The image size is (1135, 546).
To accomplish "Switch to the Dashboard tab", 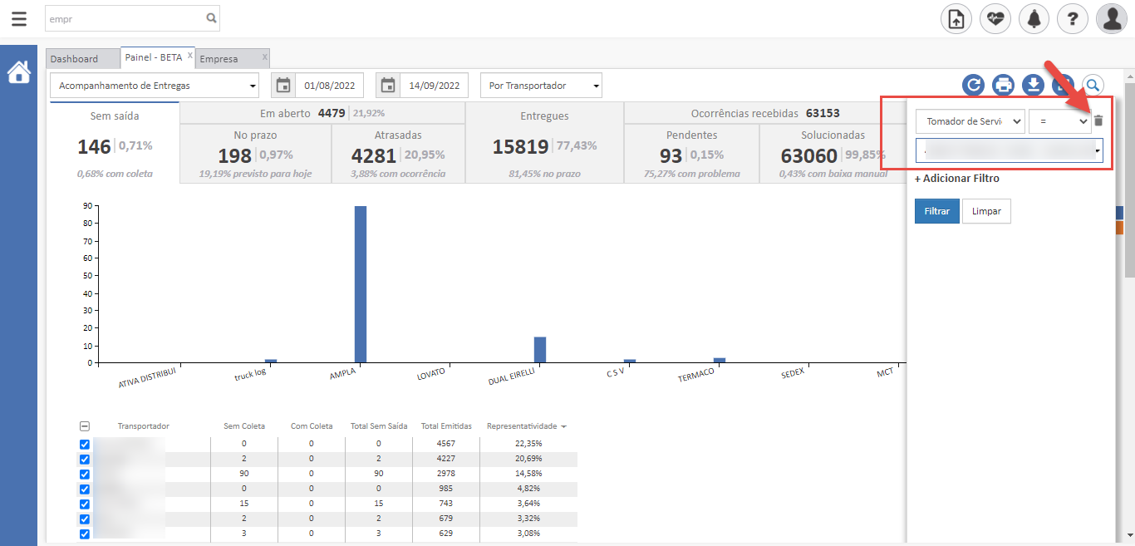I will (x=74, y=59).
